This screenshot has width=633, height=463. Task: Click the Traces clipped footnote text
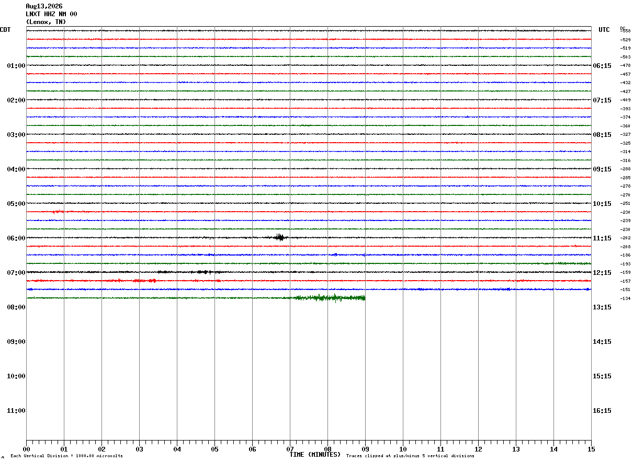click(x=410, y=456)
